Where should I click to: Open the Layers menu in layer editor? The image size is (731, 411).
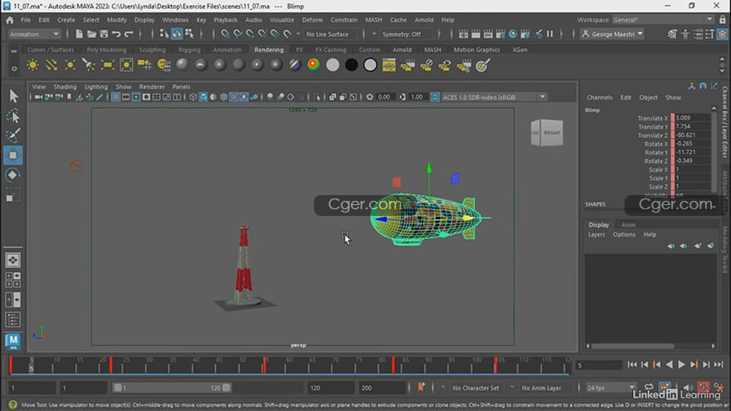(x=596, y=235)
